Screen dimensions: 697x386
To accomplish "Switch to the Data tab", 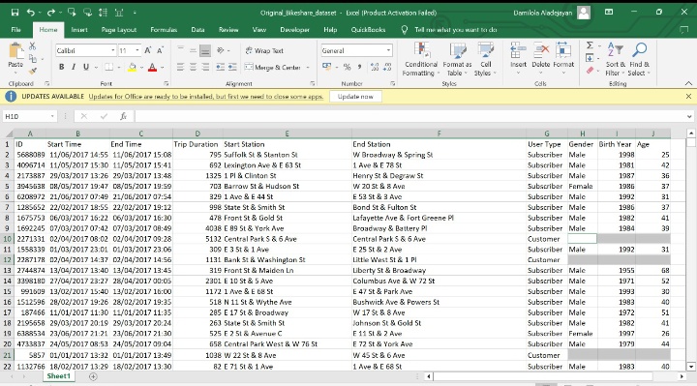I will (x=197, y=30).
